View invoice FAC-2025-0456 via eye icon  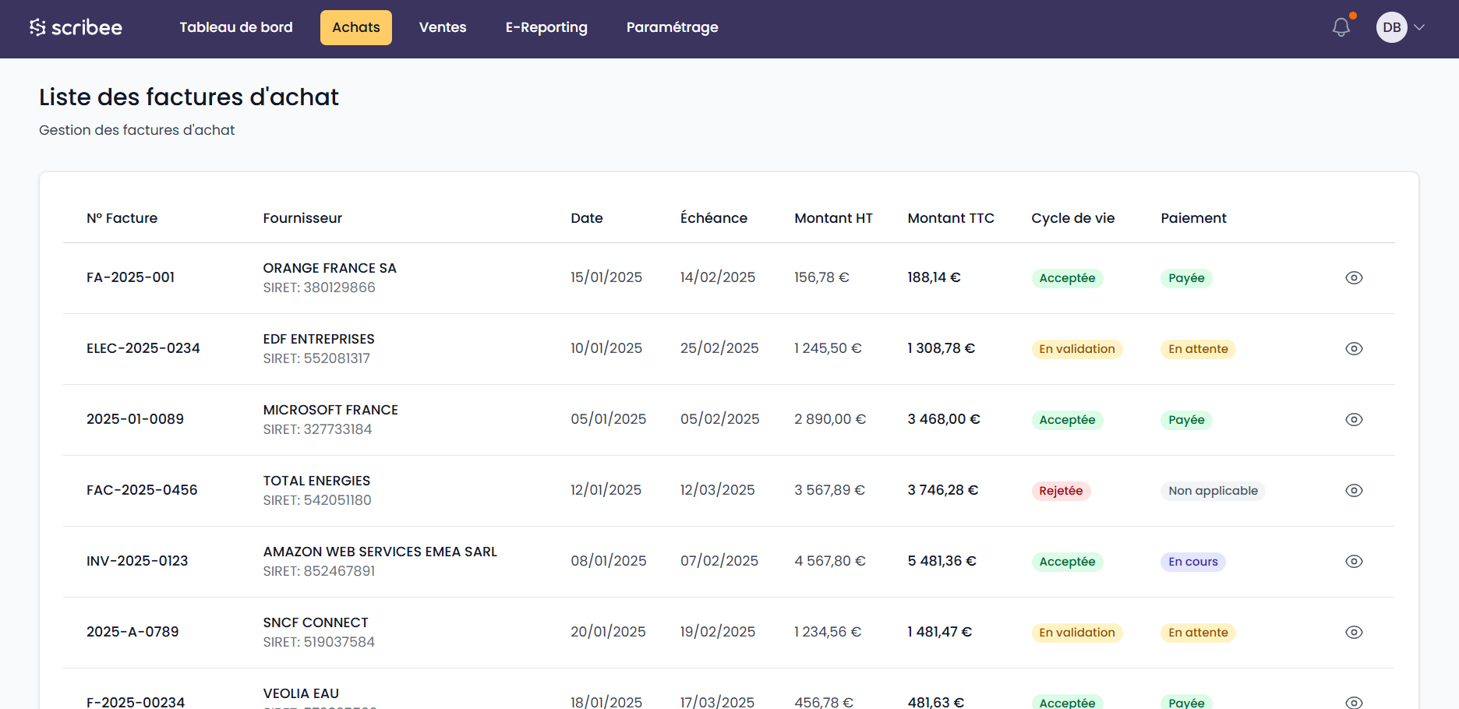pyautogui.click(x=1354, y=491)
